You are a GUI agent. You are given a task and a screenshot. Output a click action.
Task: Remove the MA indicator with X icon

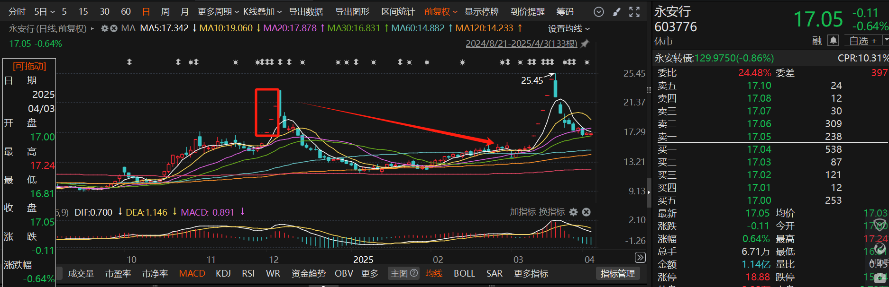tap(114, 28)
